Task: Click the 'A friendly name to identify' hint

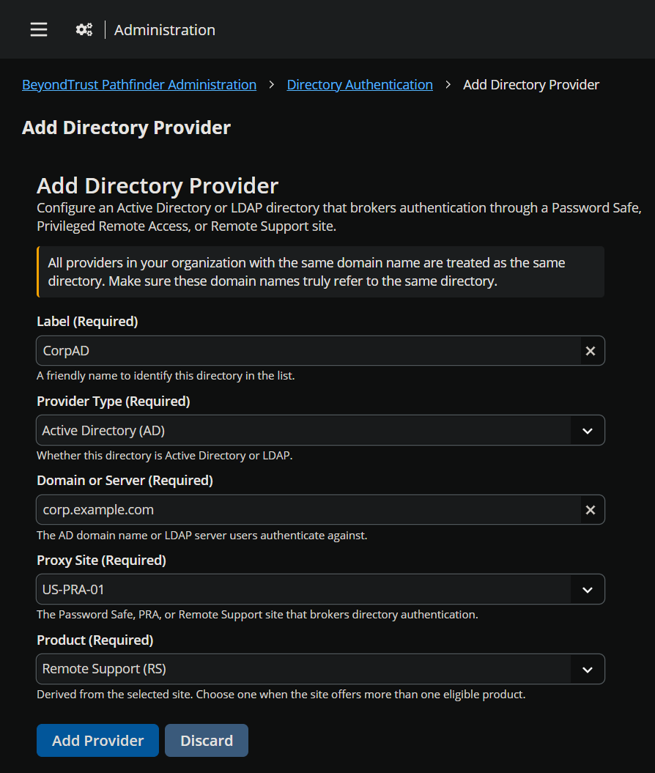Action: coord(166,376)
